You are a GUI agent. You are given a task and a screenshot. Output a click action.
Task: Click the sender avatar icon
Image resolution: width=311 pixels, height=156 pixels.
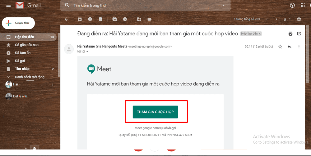pos(69,49)
